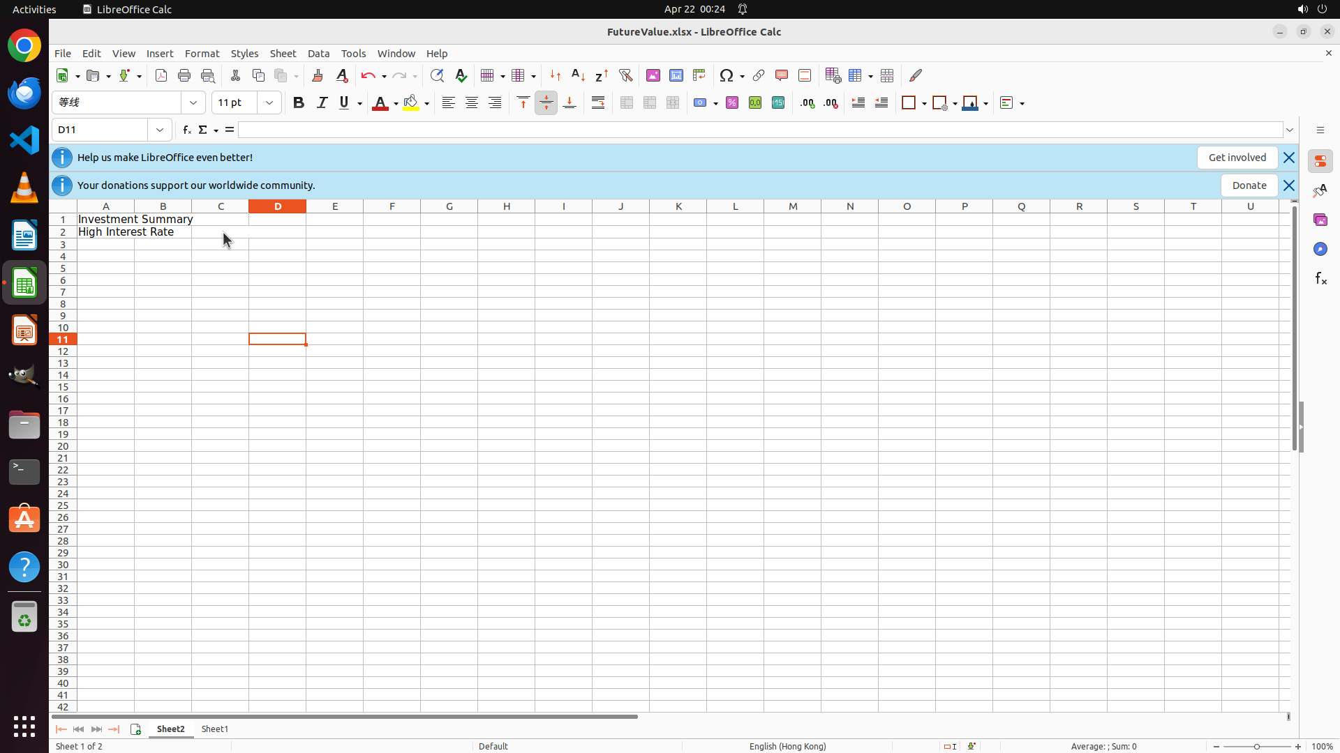Image resolution: width=1340 pixels, height=753 pixels.
Task: Click the Get involved button
Action: (1237, 158)
